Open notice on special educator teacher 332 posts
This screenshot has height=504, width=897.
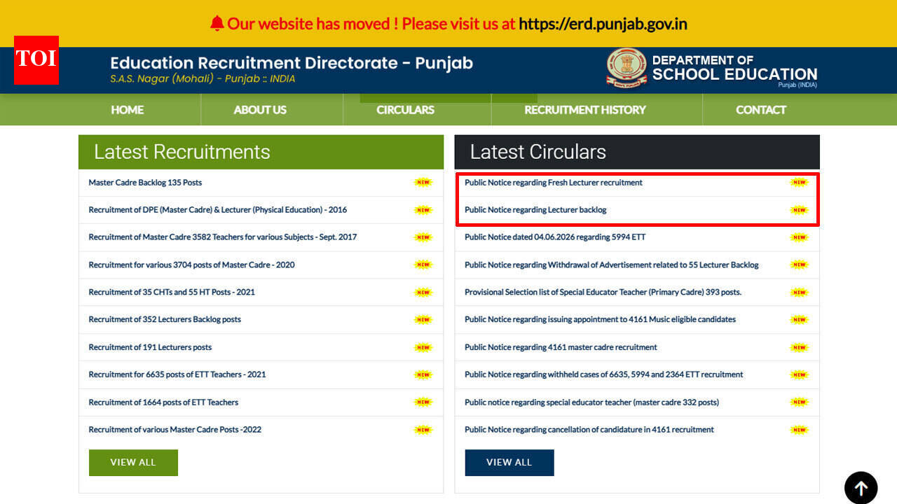[591, 402]
